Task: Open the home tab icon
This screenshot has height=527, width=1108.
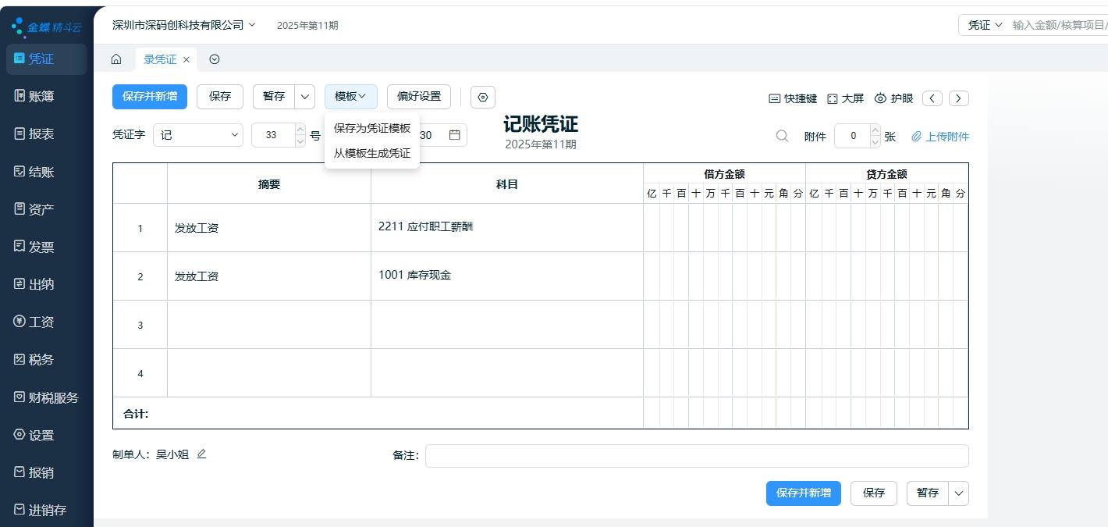Action: [116, 59]
